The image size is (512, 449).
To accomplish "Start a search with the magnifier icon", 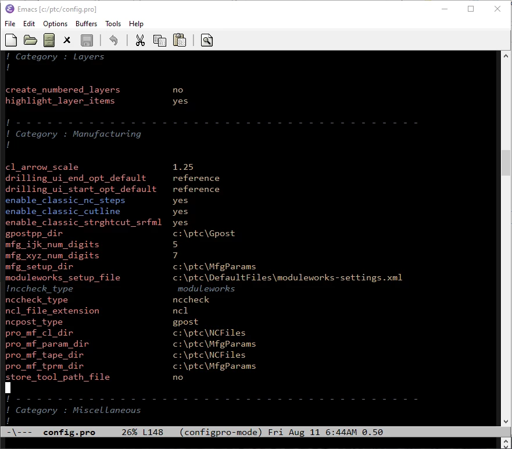I will click(x=206, y=40).
